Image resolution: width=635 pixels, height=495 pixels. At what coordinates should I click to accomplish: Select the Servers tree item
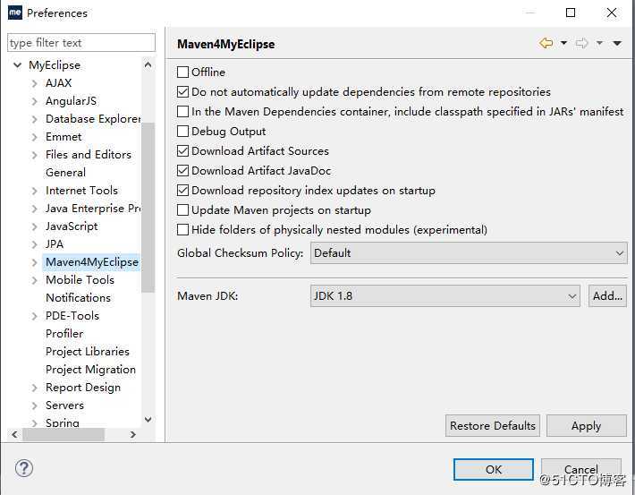click(64, 405)
